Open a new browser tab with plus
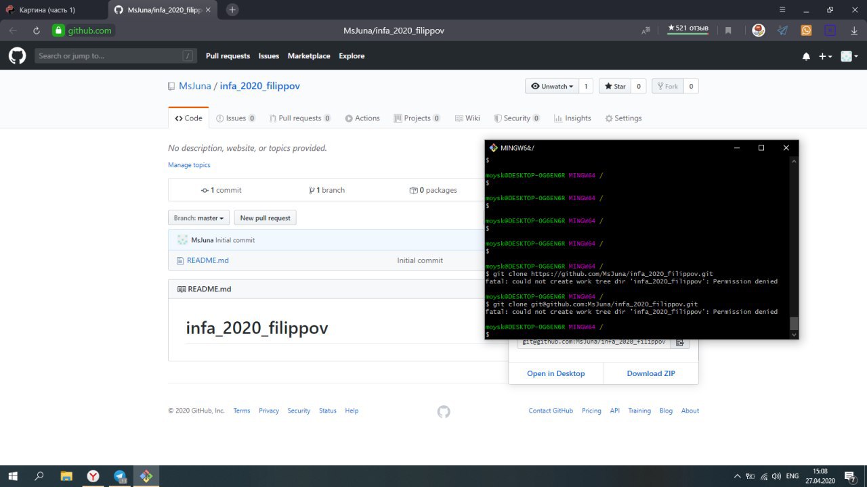Screen dimensions: 867x487 point(232,9)
